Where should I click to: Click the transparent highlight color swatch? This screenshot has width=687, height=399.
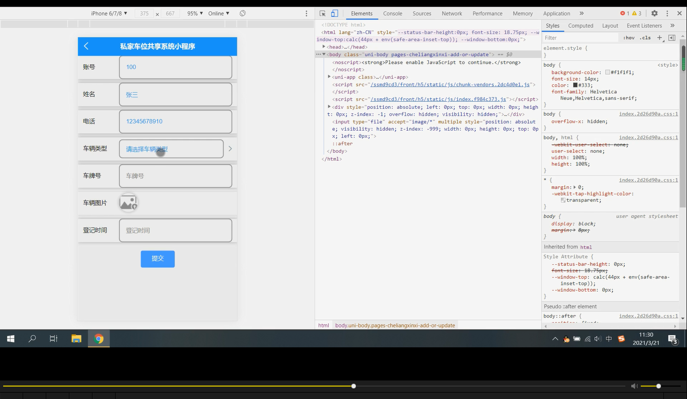[563, 200]
